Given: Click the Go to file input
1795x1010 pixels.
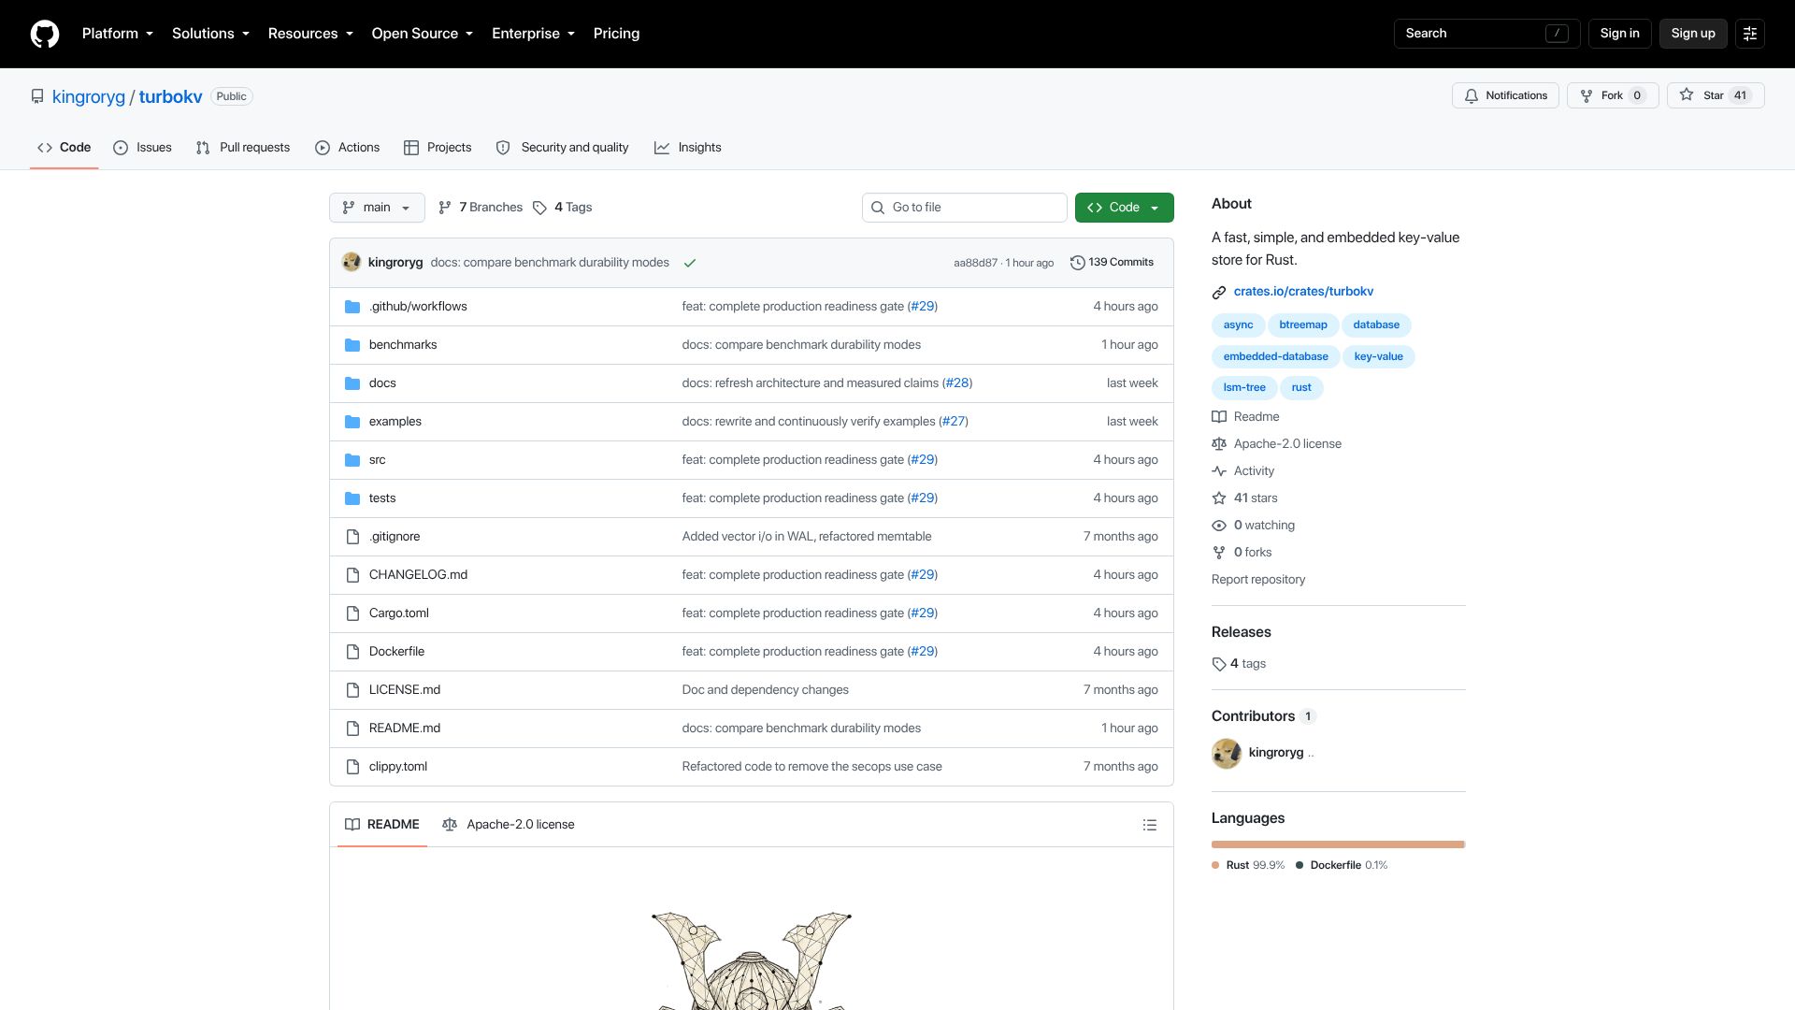Looking at the screenshot, I should pyautogui.click(x=965, y=208).
